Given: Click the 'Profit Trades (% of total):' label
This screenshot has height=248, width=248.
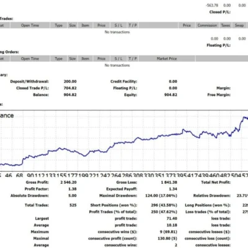Looking at the screenshot, I should tap(113, 212).
